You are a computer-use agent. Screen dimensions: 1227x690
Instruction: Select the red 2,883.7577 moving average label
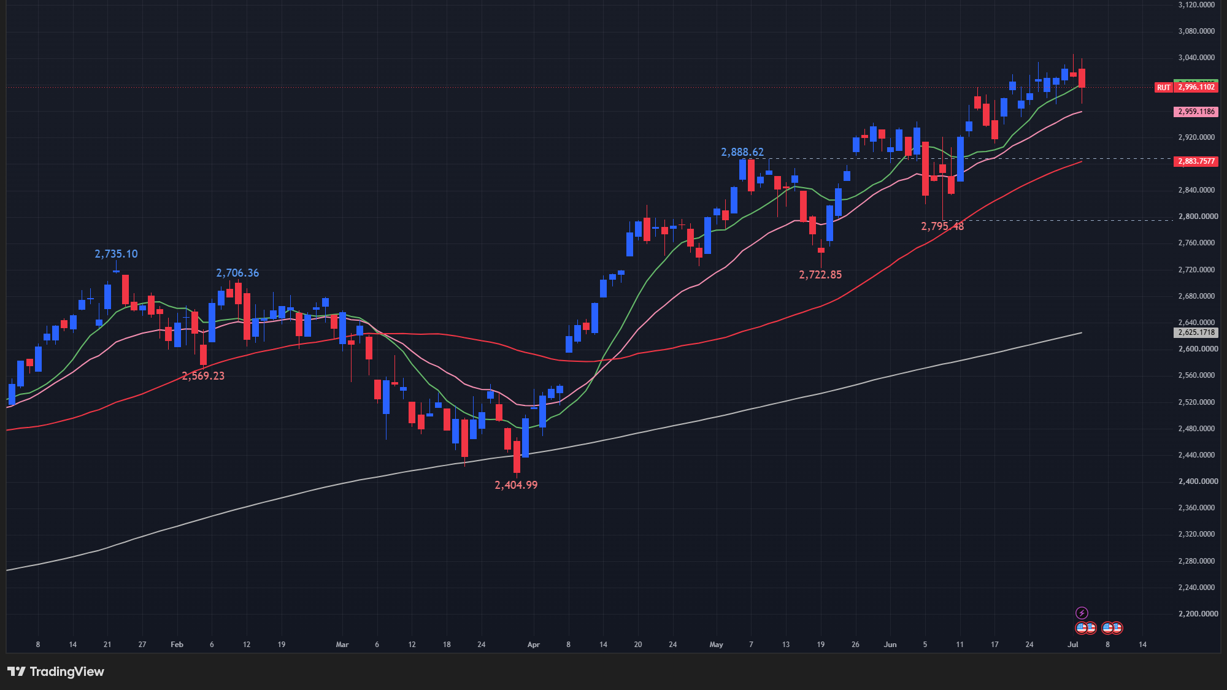(x=1196, y=161)
